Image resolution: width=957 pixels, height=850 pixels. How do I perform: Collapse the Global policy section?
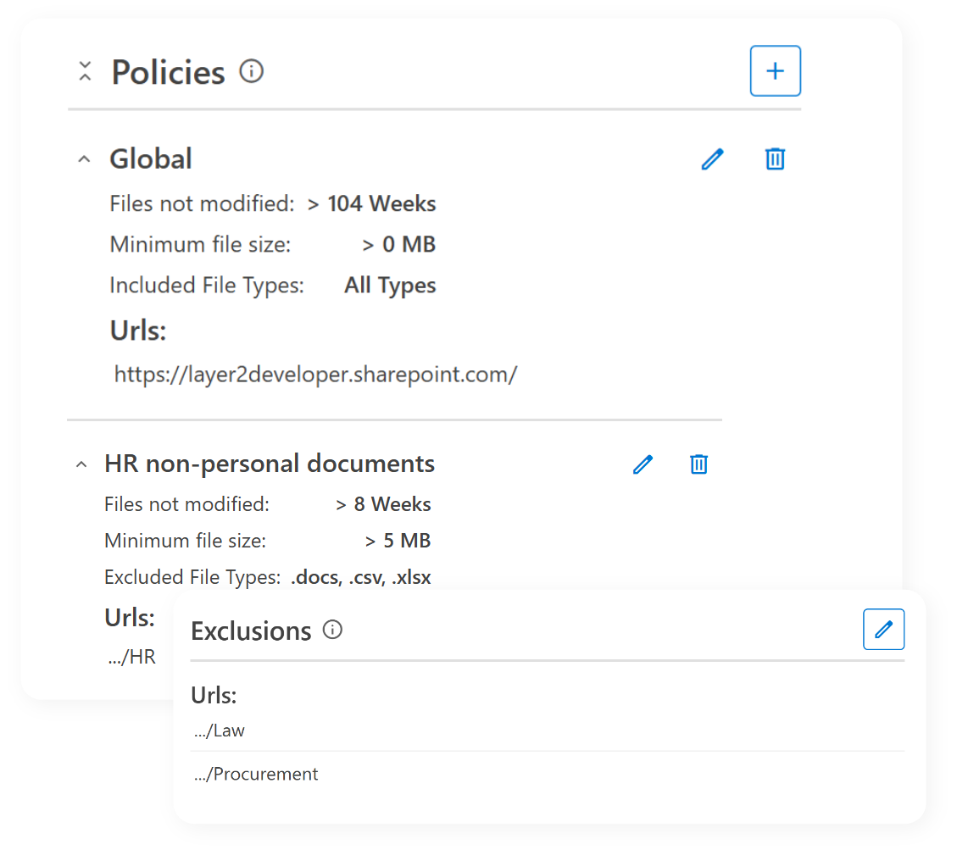(83, 158)
